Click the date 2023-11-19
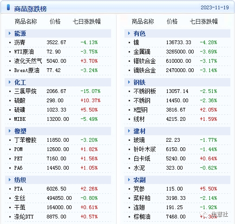This screenshot has width=235, height=224. click(215, 7)
